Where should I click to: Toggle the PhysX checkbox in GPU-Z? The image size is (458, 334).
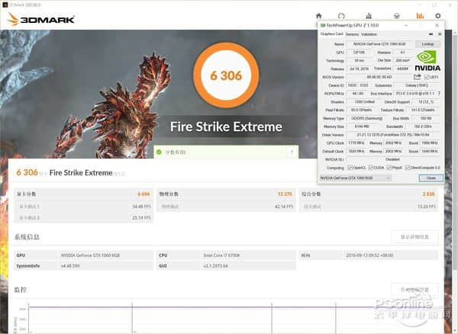389,168
